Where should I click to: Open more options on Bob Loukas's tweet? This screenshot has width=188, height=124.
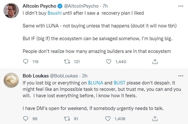[x=181, y=76]
